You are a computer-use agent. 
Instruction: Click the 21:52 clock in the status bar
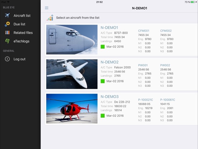pos(99,2)
